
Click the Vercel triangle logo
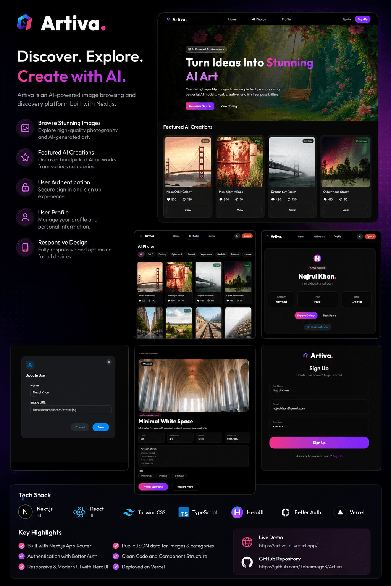pyautogui.click(x=340, y=512)
